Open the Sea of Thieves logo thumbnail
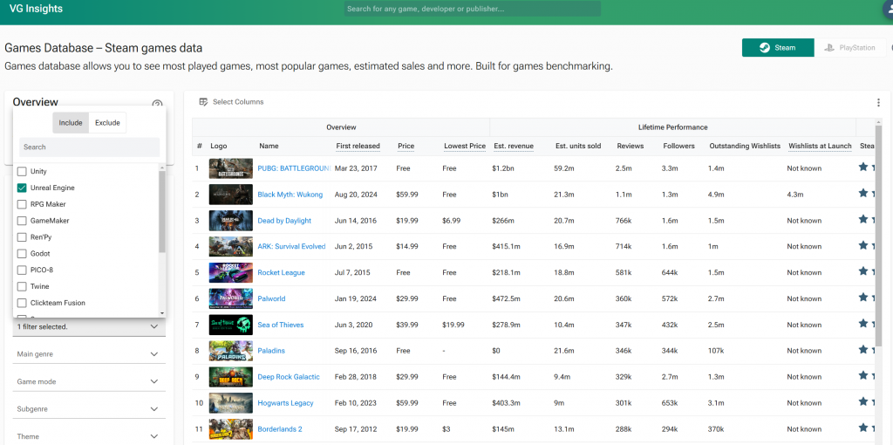 pyautogui.click(x=230, y=325)
